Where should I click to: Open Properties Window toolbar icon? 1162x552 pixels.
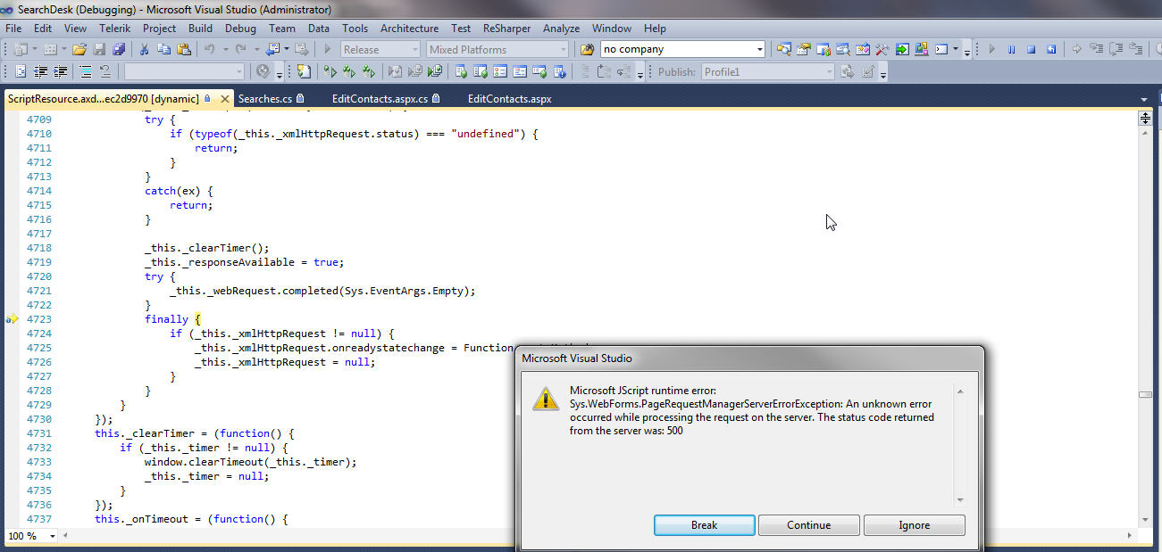pyautogui.click(x=802, y=50)
